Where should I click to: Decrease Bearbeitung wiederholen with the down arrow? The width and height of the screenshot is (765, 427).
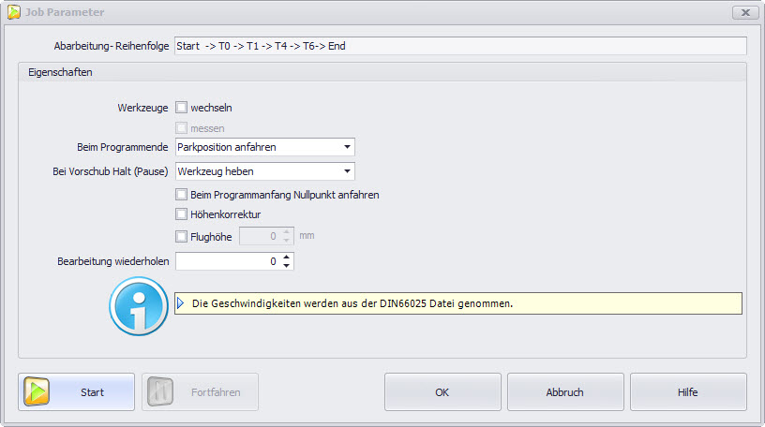[x=286, y=266]
